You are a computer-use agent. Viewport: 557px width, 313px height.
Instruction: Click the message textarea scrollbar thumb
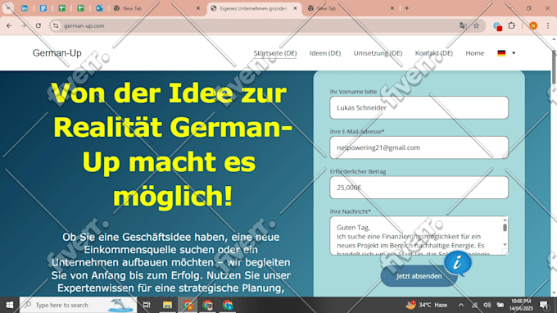pos(505,228)
